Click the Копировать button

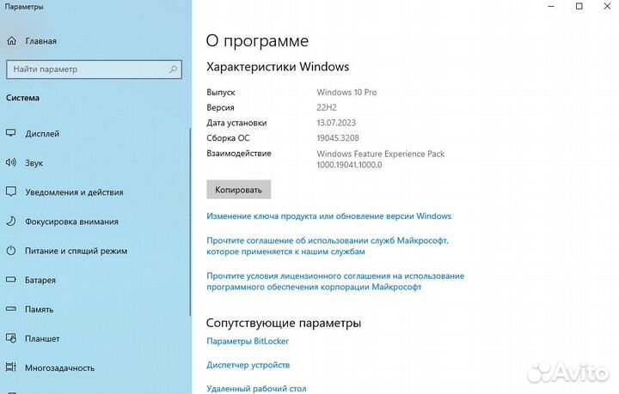[x=238, y=190]
